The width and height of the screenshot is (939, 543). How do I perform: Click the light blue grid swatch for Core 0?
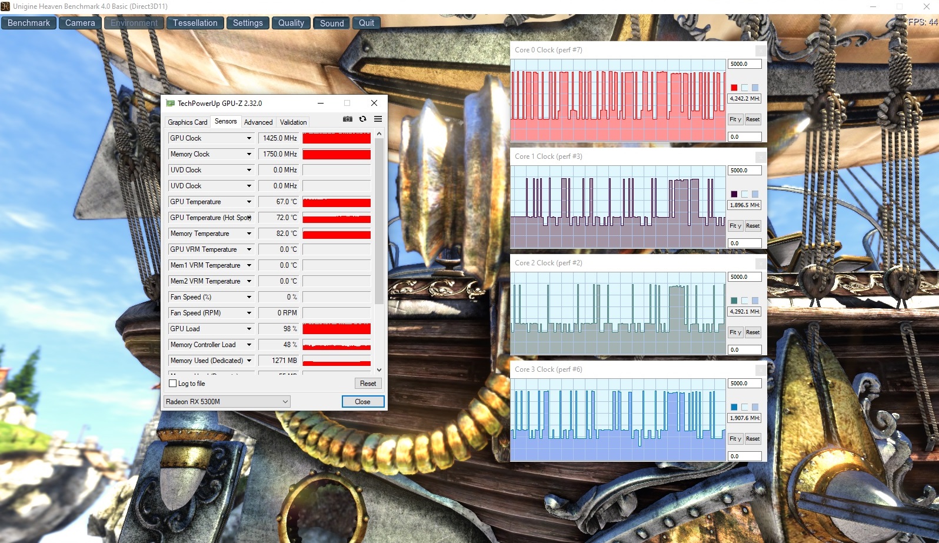tap(755, 88)
